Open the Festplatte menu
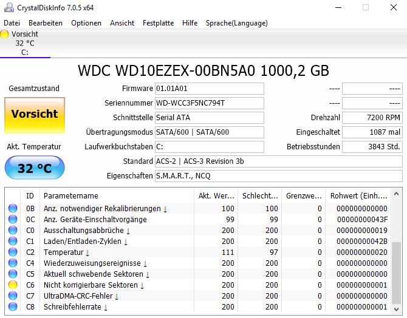Viewport: 407px width, 318px height. [x=158, y=23]
